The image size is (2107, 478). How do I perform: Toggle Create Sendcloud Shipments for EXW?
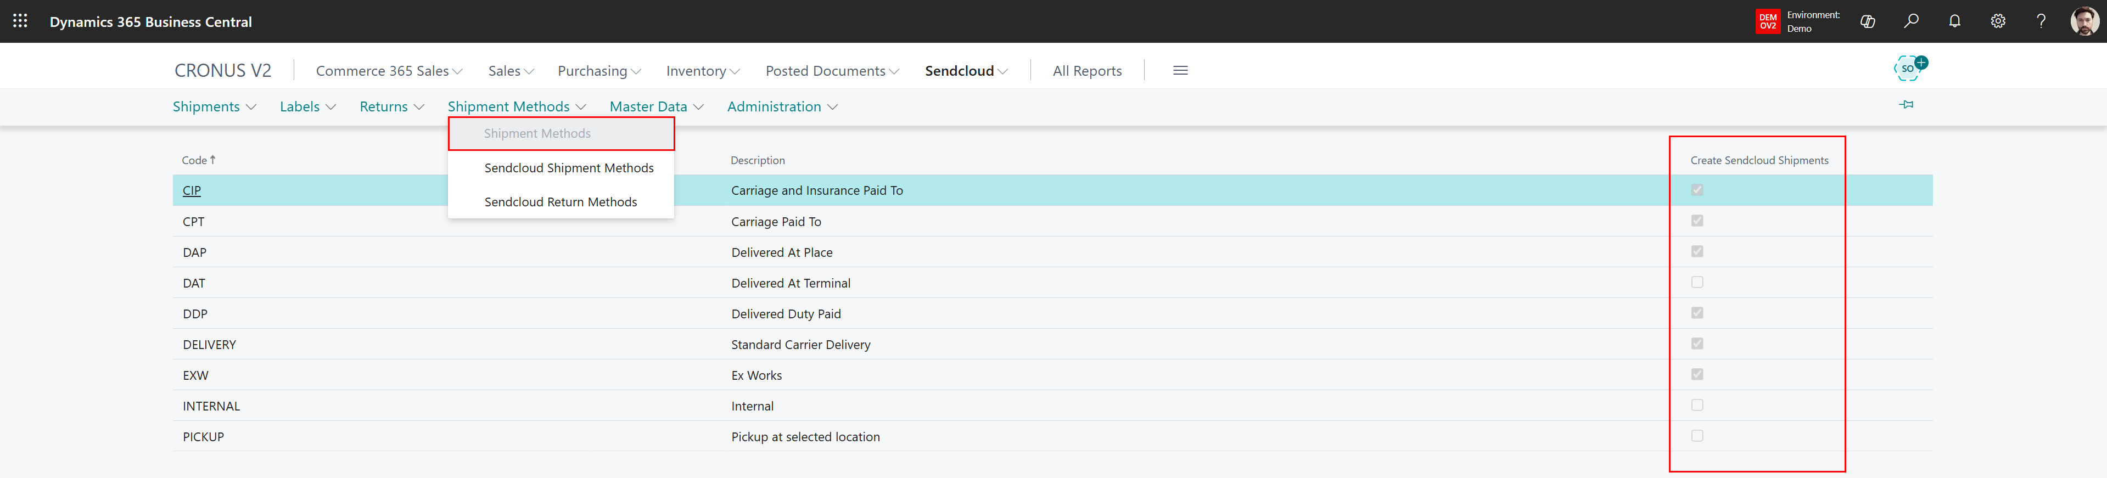pyautogui.click(x=1697, y=374)
